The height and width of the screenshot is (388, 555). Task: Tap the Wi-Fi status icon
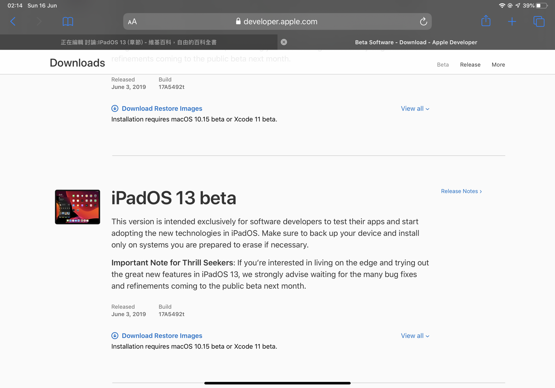[x=502, y=5]
